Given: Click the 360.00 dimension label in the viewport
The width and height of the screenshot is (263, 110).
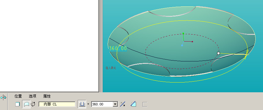Looking at the screenshot, I should 118,48.
